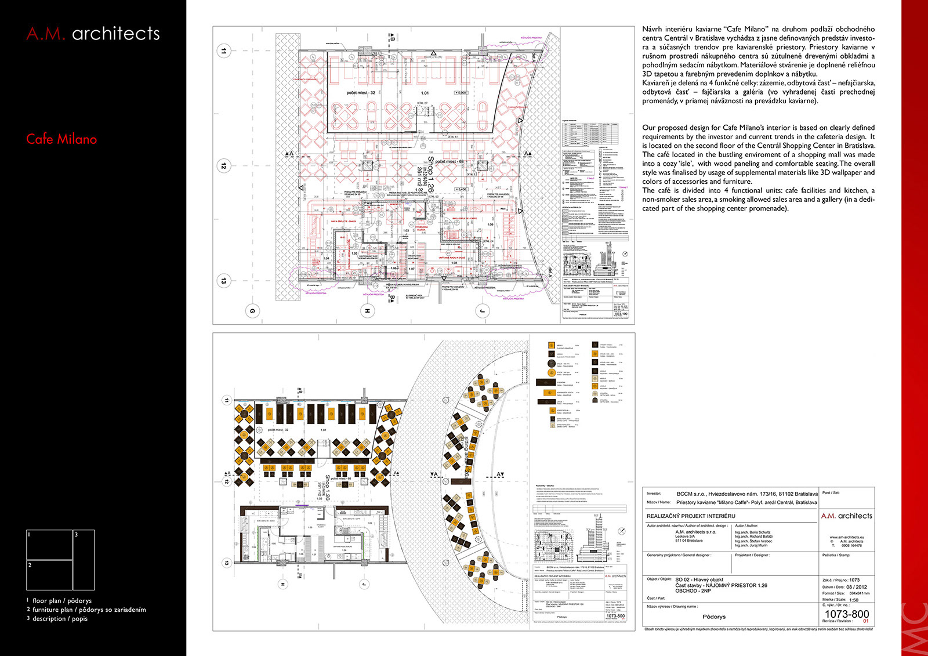The width and height of the screenshot is (928, 656).
Task: Click the site key plan on the furniture sheet
Action: tap(553, 545)
